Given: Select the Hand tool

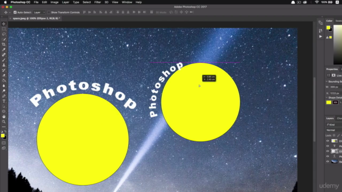Looking at the screenshot, I should (4, 117).
